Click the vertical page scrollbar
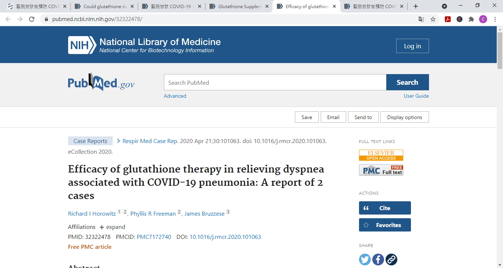503x268 pixels. pos(500,147)
